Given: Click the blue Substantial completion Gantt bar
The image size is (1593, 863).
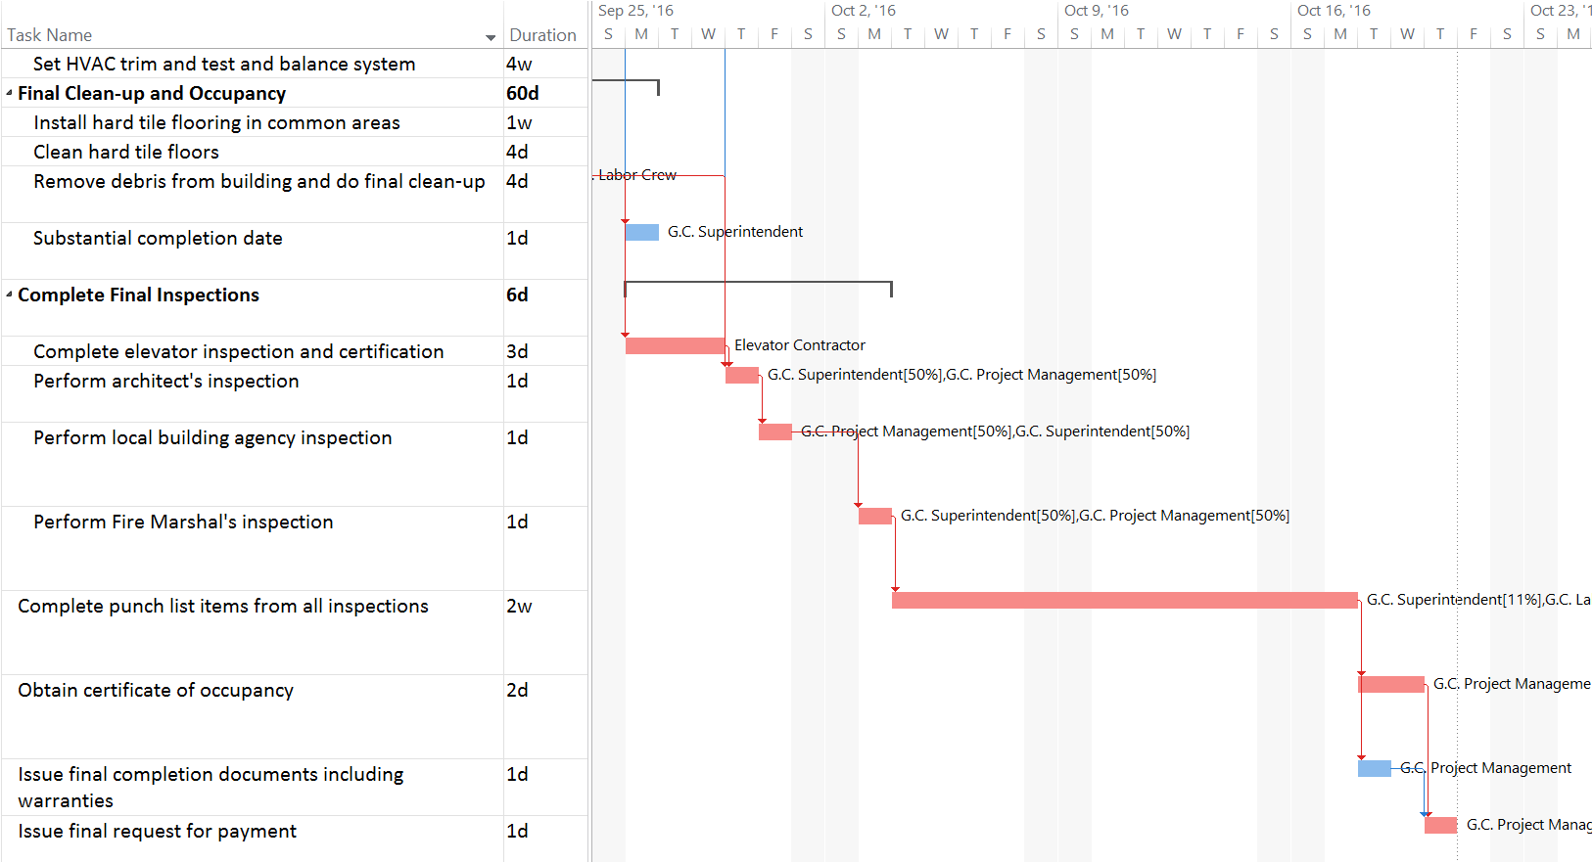Looking at the screenshot, I should point(641,232).
